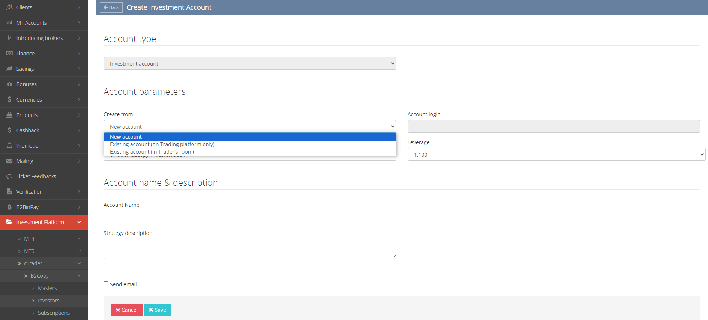
Task: Expand the Verification chevron
Action: [x=79, y=192]
